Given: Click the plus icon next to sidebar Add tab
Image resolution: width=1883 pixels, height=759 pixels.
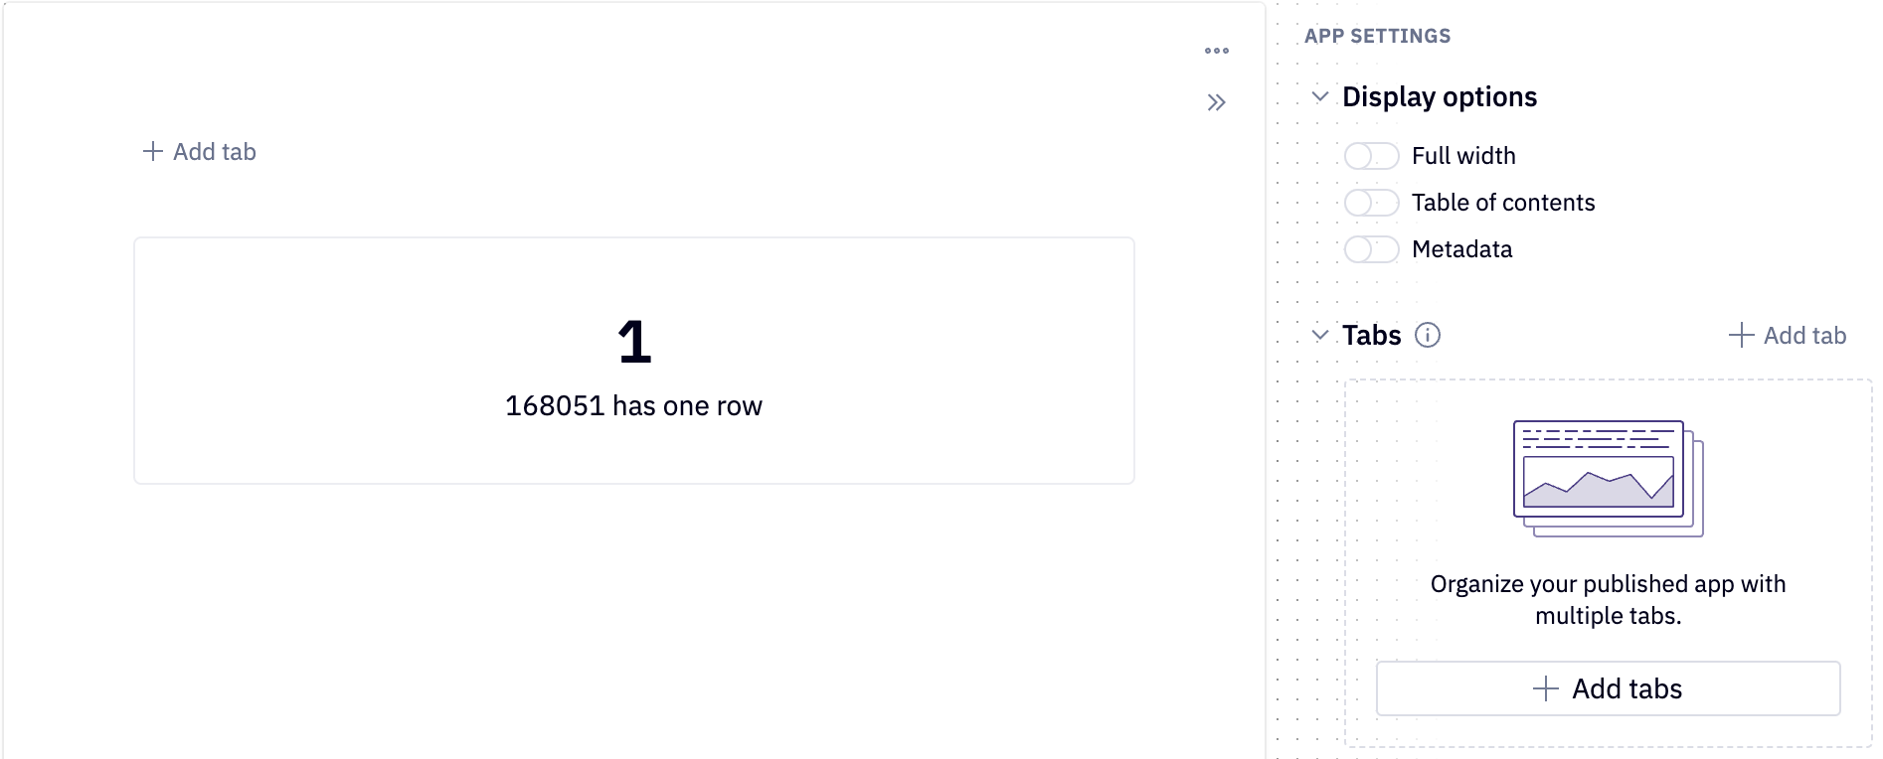Looking at the screenshot, I should 1742,336.
